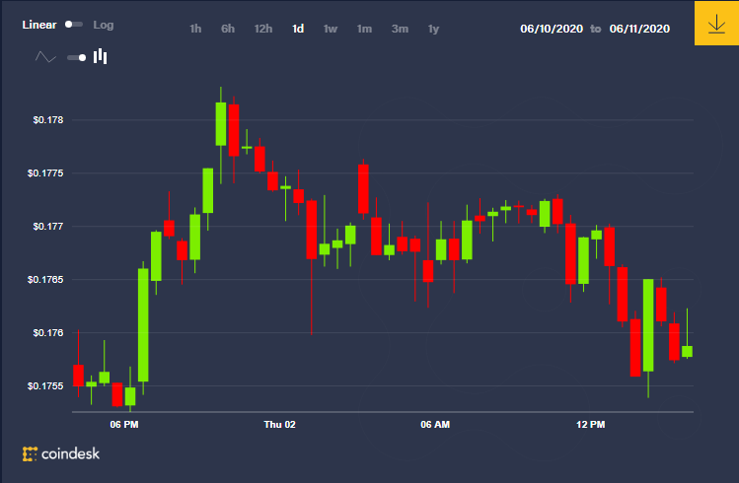
Task: Select the 1m time range
Action: tap(364, 29)
